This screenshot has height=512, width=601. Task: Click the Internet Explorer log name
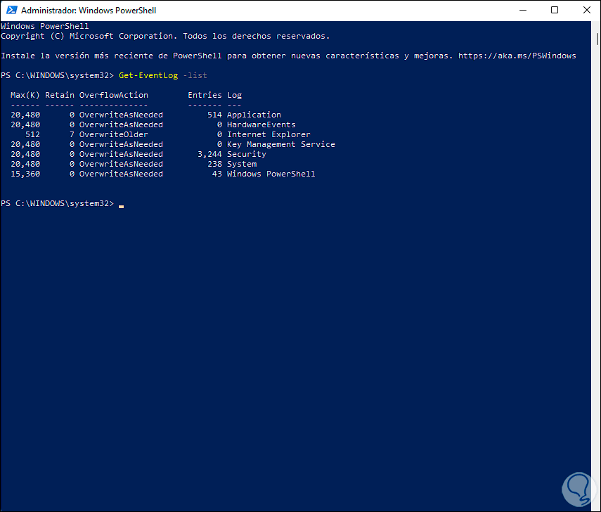(x=269, y=134)
